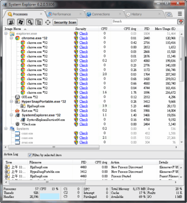Close the History tab
Viewport: 187px width, 203px height.
160,14
